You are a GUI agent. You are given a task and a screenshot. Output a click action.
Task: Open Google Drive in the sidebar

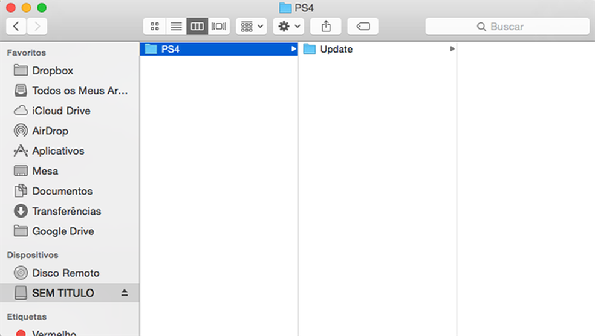click(70, 231)
